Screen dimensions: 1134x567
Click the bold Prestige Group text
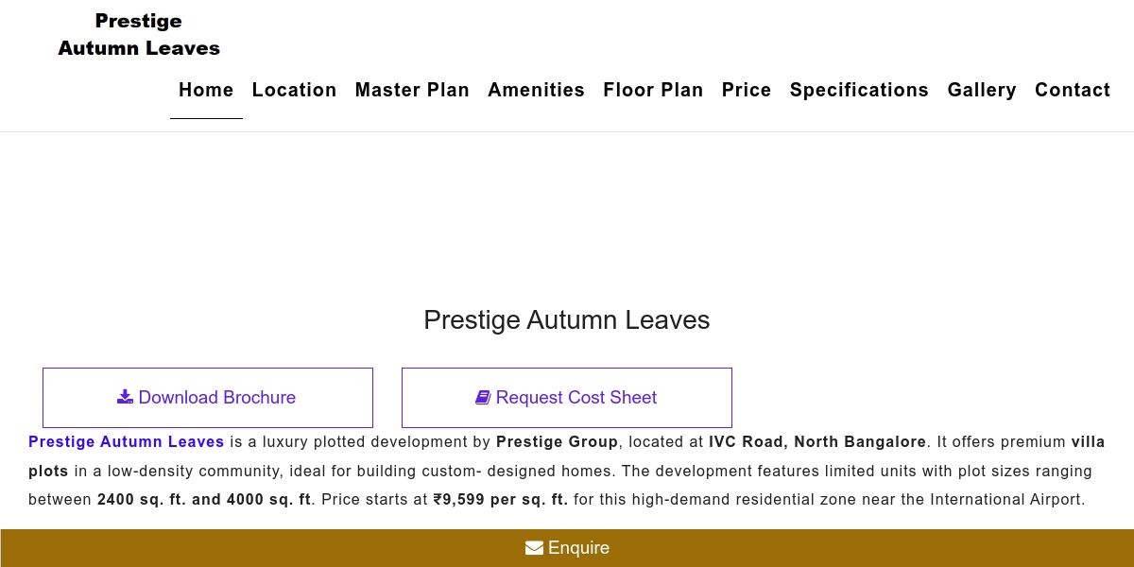558,441
